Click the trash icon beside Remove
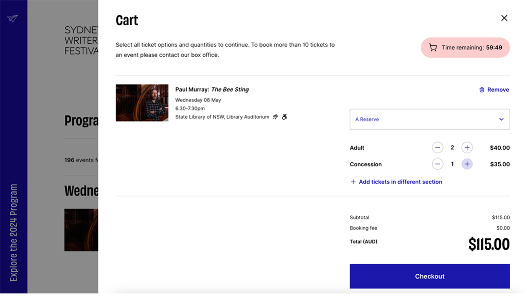Viewport: 527px width, 296px height. pyautogui.click(x=482, y=90)
